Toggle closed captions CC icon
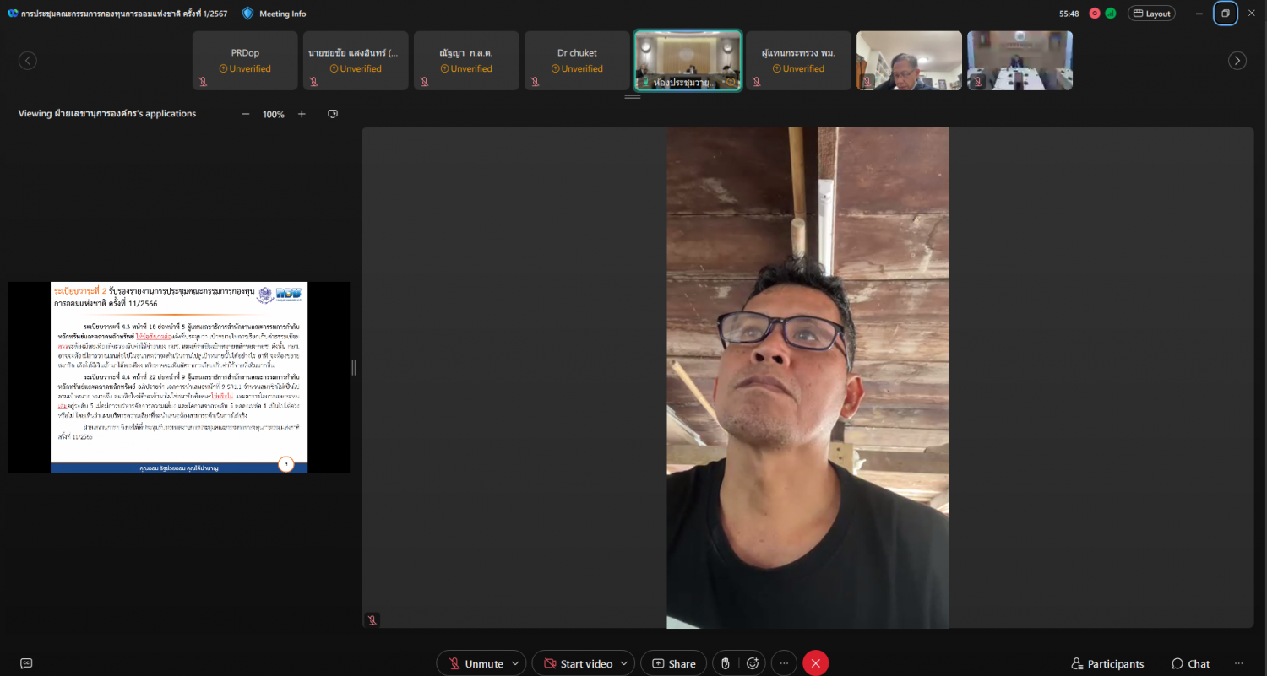The image size is (1267, 676). [26, 663]
